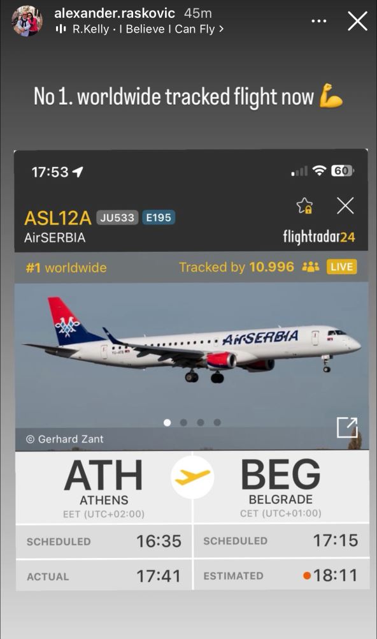Viewport: 377px width, 639px height.
Task: Open the alexander.raskovic username link
Action: pyautogui.click(x=115, y=13)
